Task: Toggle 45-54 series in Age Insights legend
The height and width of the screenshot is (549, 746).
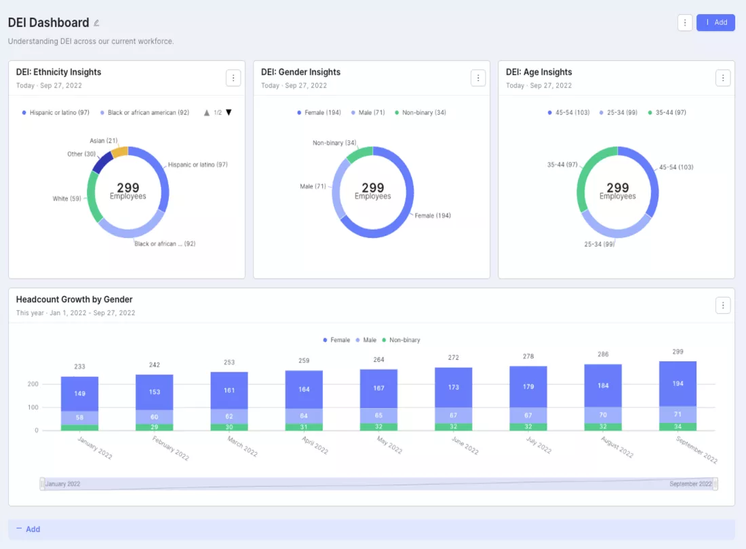Action: (x=568, y=113)
